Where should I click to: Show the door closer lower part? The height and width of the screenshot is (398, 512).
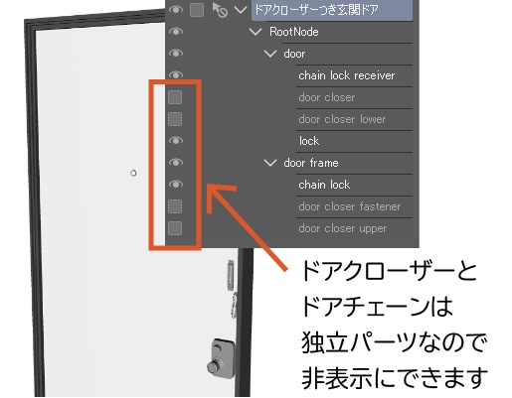(175, 119)
